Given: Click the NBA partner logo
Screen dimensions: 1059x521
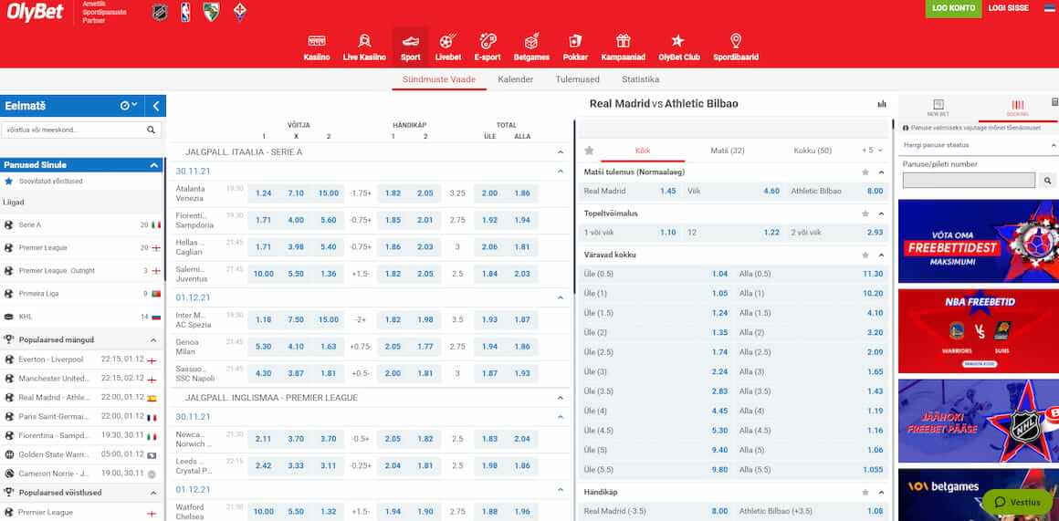Looking at the screenshot, I should (x=185, y=12).
